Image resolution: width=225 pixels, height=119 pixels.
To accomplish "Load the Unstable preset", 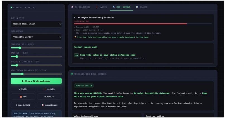I will 49,89.
